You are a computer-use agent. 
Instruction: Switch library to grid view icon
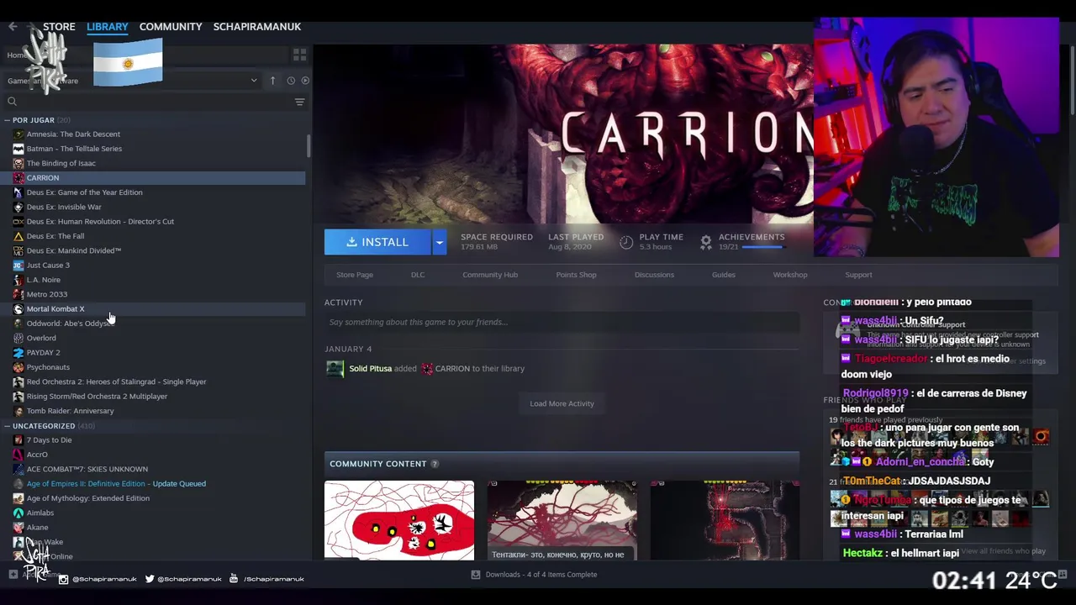[x=299, y=55]
